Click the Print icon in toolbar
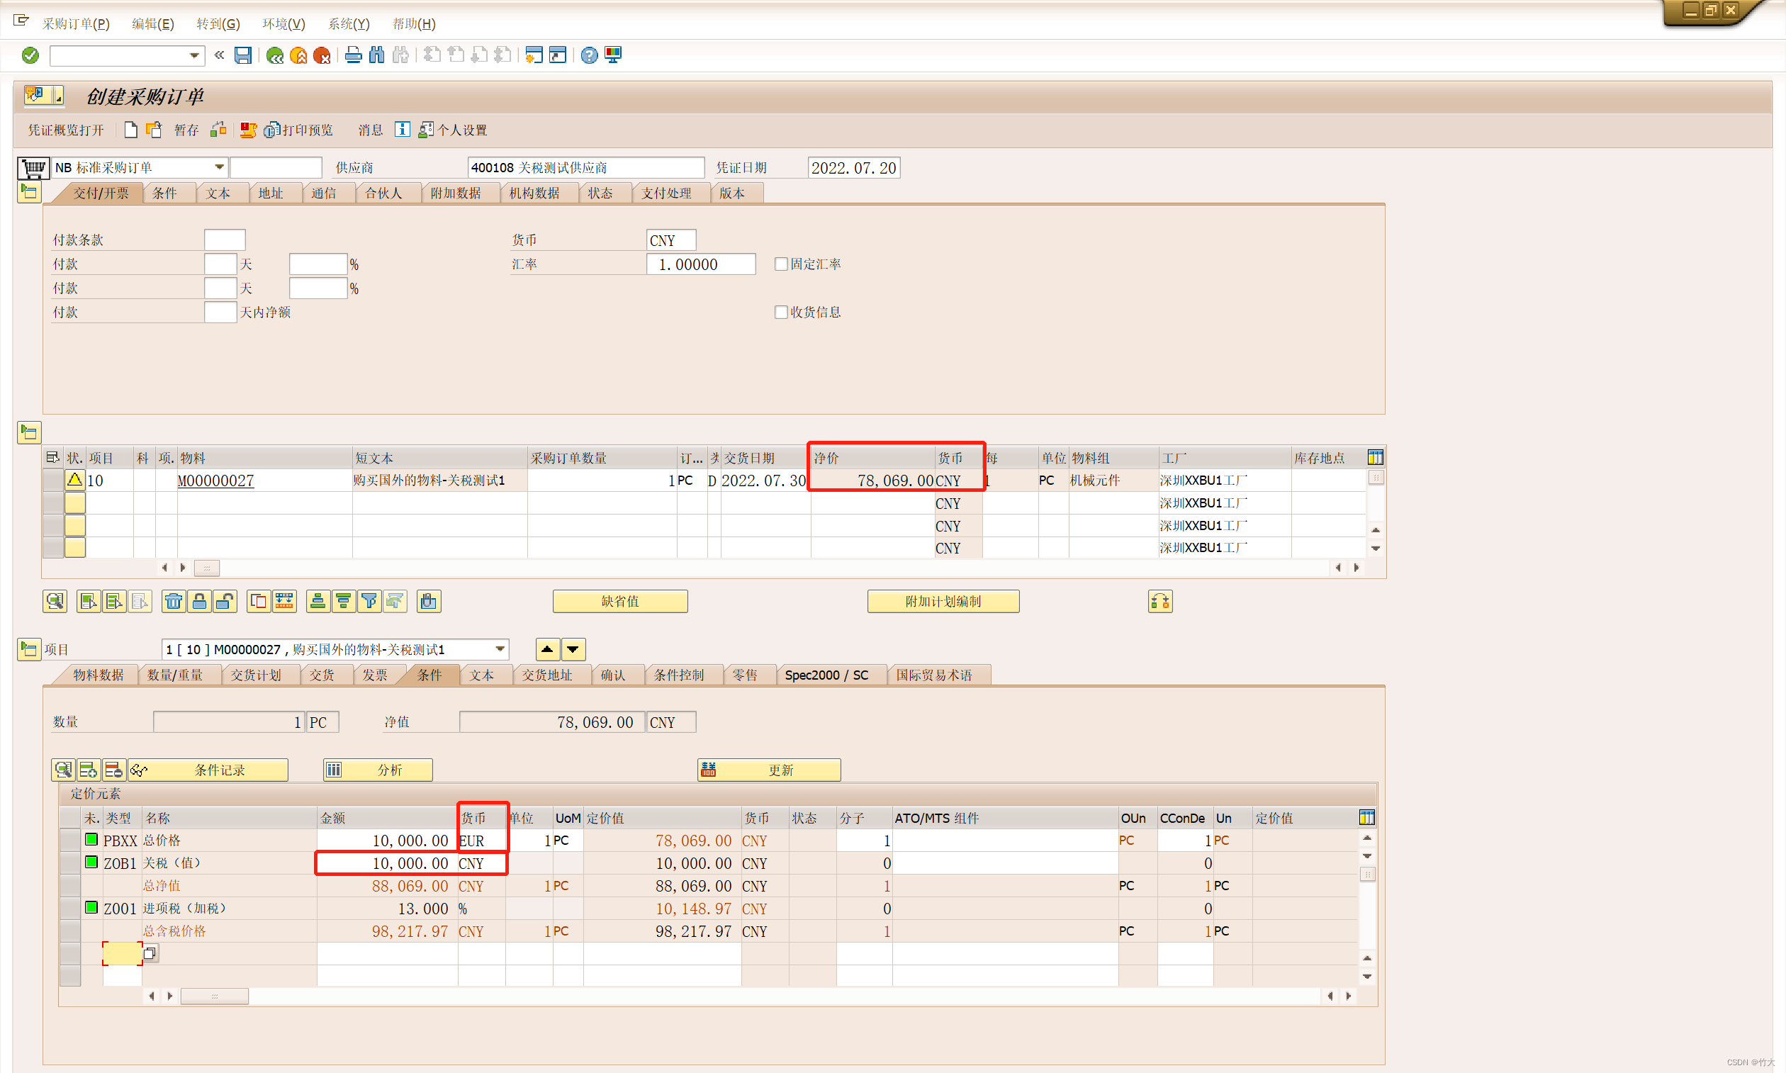This screenshot has height=1073, width=1786. 353,55
